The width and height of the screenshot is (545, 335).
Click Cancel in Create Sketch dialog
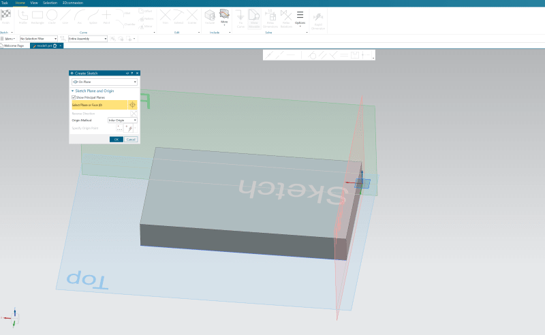point(131,140)
